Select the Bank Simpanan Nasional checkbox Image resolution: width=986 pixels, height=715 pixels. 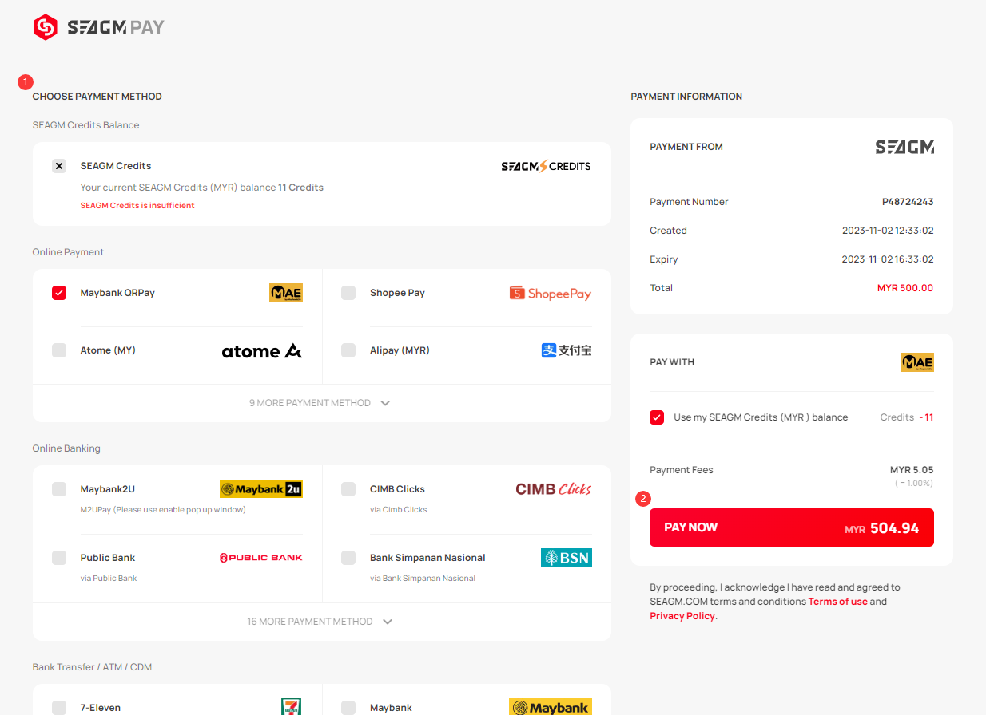click(x=348, y=558)
